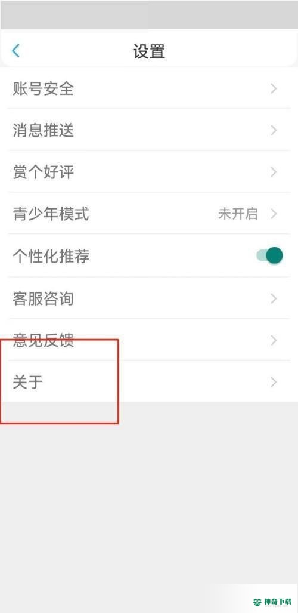
Task: Click chevron on 赏个好评 row
Action: coord(274,172)
